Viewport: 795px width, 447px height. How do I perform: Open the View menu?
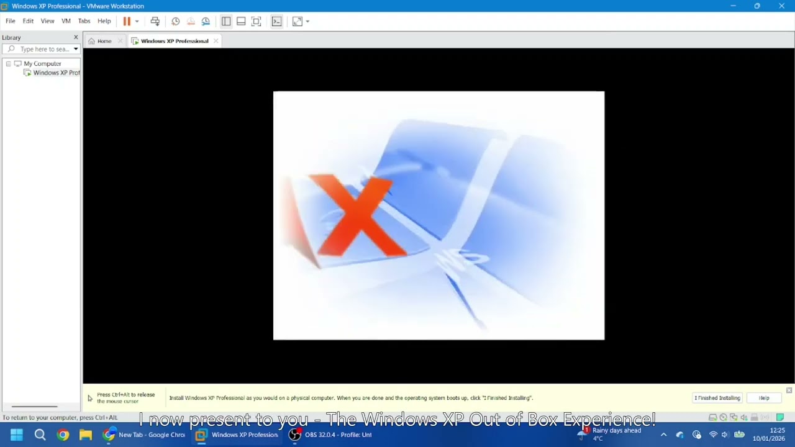coord(48,21)
